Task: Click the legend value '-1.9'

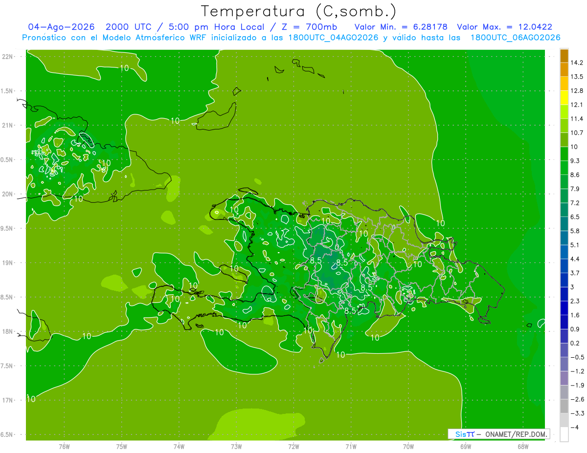Action: coord(577,385)
